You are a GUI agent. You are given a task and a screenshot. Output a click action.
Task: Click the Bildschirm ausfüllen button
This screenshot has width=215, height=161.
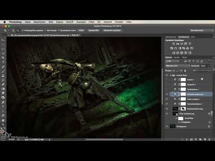pyautogui.click(x=112, y=30)
